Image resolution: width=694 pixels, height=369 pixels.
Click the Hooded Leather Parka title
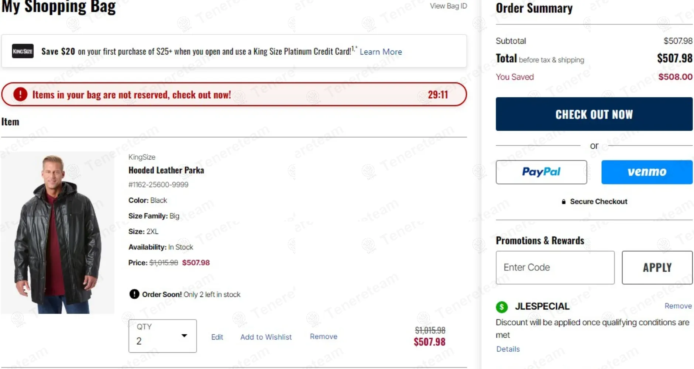click(166, 170)
